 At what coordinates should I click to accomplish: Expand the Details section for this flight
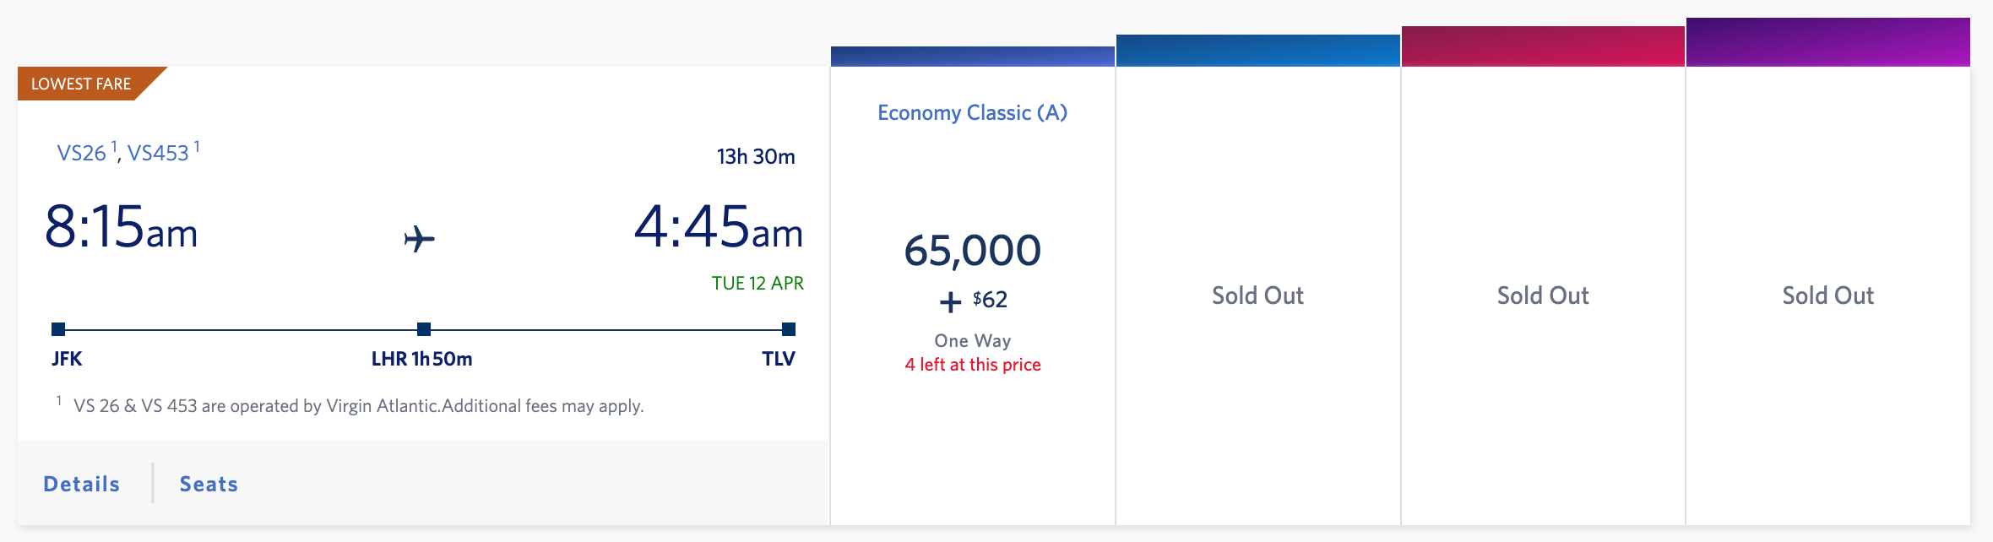(81, 484)
